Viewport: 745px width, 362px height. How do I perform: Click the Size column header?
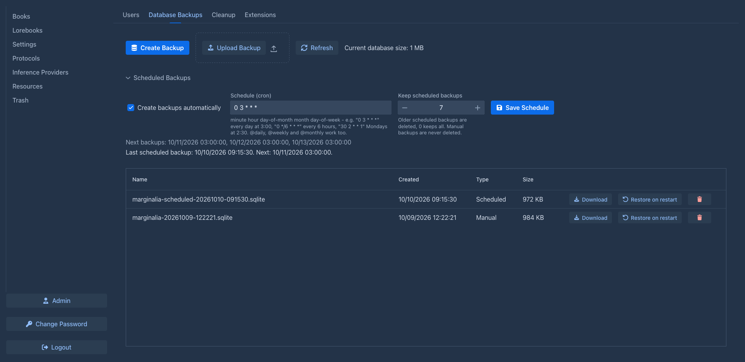coord(528,179)
